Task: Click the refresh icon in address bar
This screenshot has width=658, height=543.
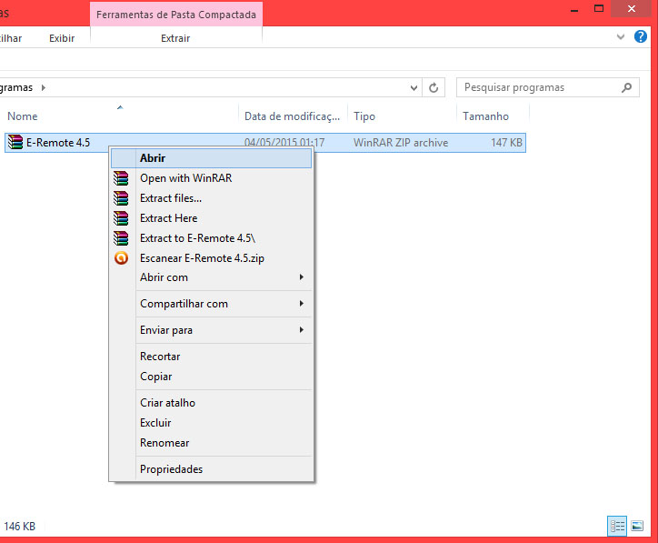Action: tap(434, 88)
